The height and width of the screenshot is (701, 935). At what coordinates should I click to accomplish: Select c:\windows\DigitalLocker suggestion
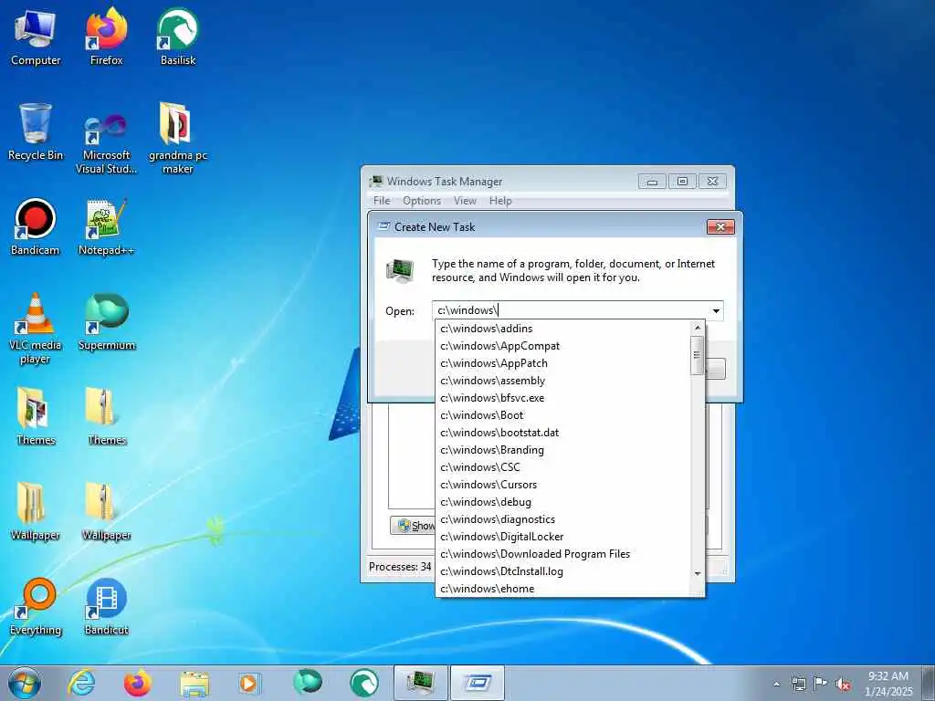[x=562, y=537]
